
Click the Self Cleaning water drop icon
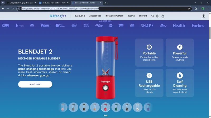[x=180, y=76]
